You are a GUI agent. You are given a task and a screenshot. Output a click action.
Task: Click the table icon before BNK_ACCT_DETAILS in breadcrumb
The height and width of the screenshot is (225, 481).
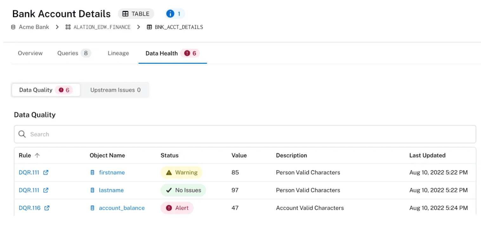click(149, 27)
